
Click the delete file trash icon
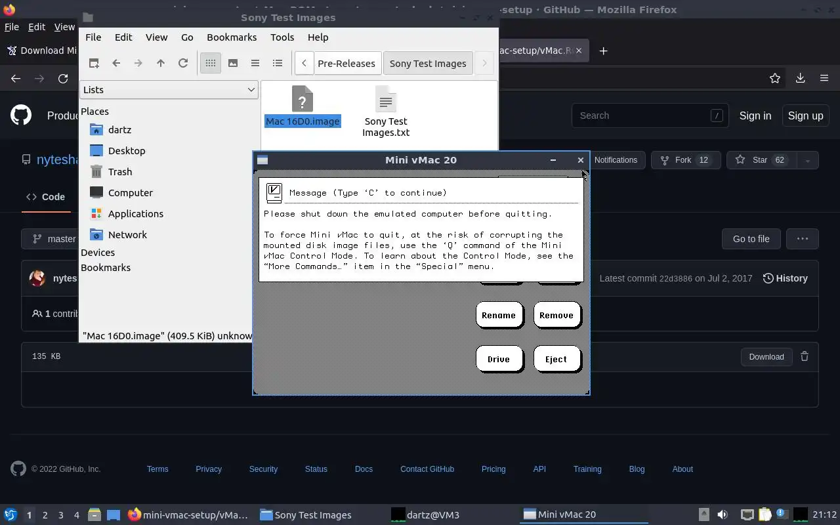pyautogui.click(x=805, y=356)
